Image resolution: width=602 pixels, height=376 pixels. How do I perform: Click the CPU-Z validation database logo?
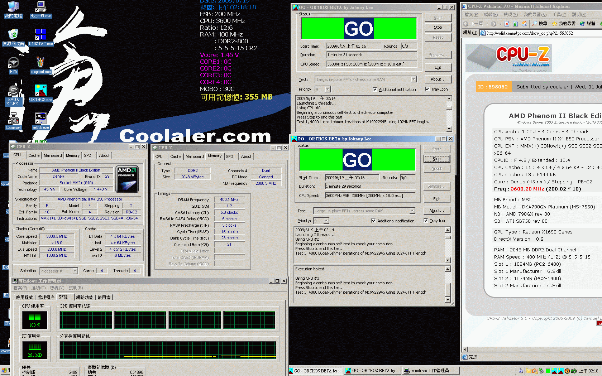point(508,58)
